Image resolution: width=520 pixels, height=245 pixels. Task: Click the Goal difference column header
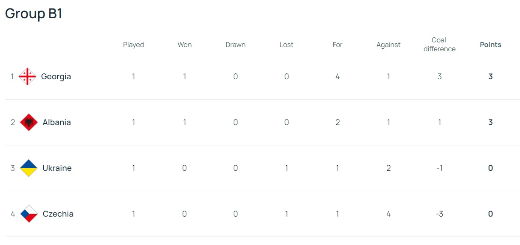[439, 45]
